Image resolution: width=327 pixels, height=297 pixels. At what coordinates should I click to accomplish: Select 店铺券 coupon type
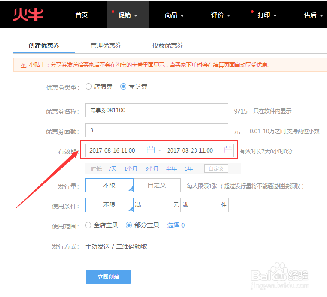tap(89, 86)
